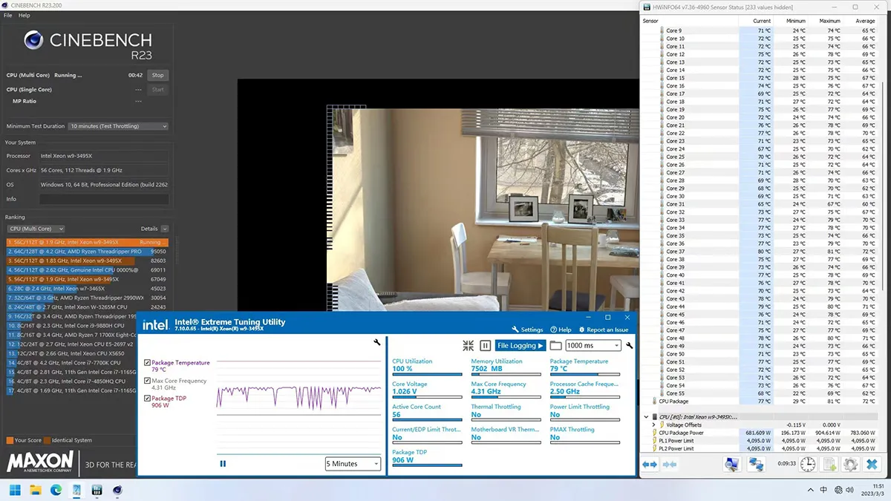Click the HWiNFO expand columns arrows icon
The height and width of the screenshot is (501, 891).
coord(650,464)
